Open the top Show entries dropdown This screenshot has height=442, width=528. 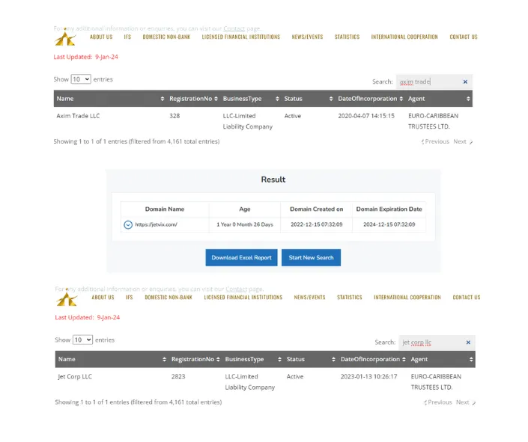[81, 79]
